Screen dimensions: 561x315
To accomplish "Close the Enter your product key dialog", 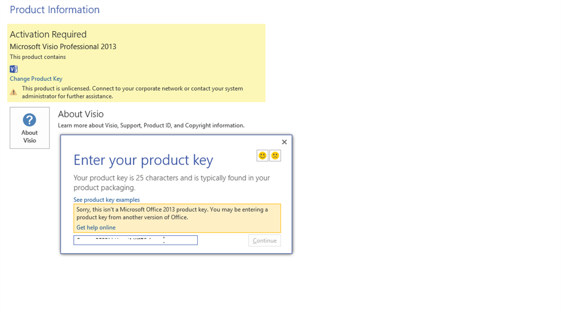I will tap(284, 142).
